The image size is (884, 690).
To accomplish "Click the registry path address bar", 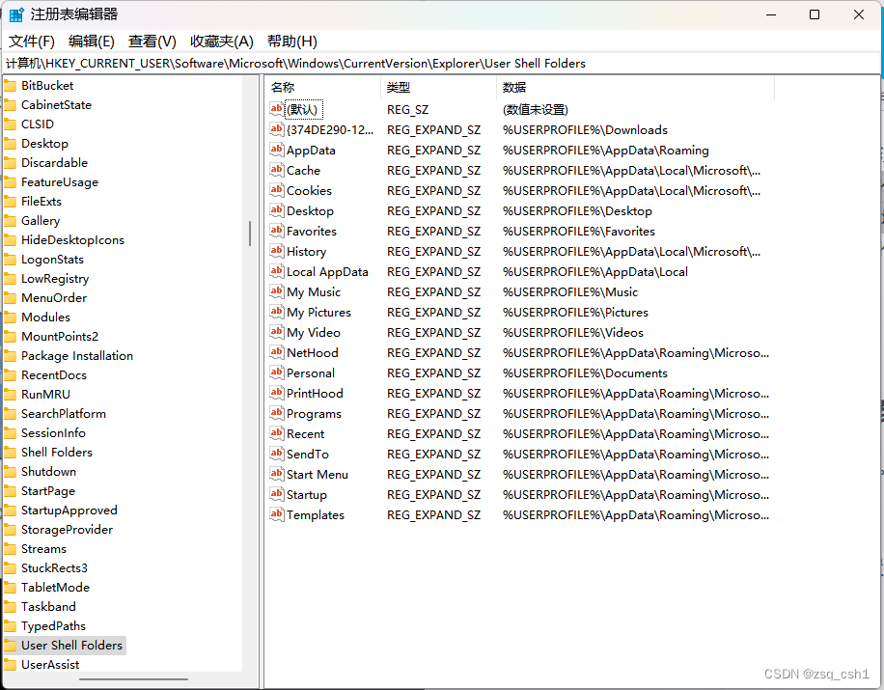I will 442,63.
